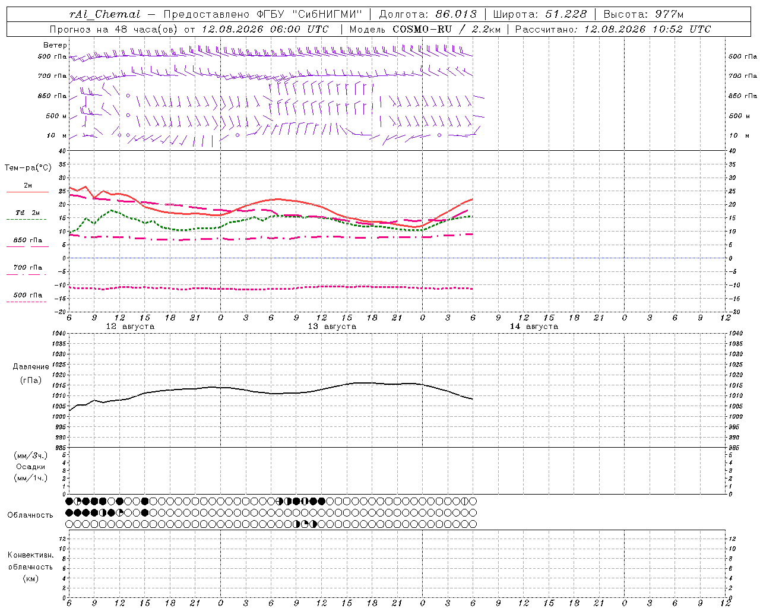Click the last cloud circle in bottom cloudiness row

tap(473, 524)
